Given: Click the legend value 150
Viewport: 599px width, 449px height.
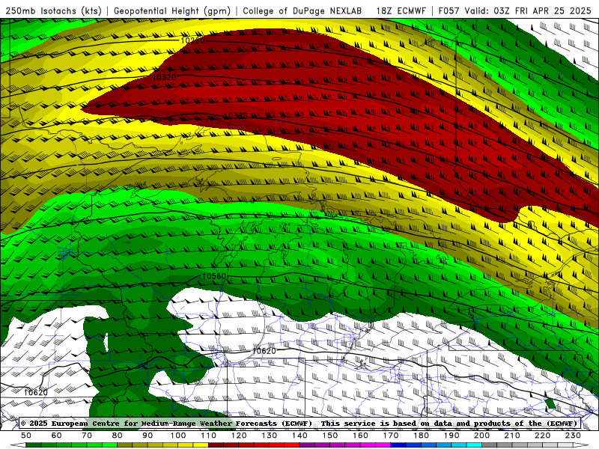Looking at the screenshot, I should point(329,436).
